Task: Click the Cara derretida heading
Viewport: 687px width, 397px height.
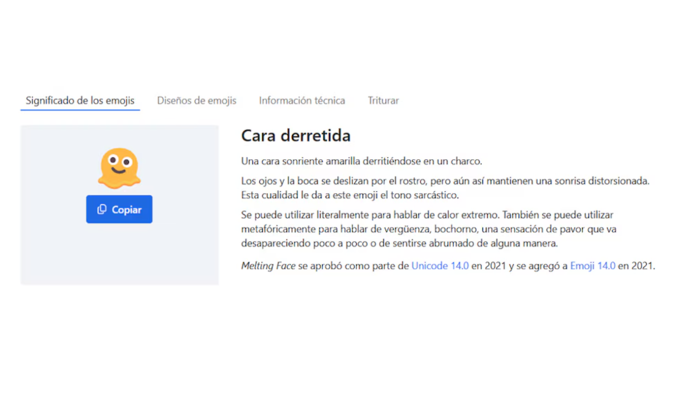Action: click(x=296, y=135)
